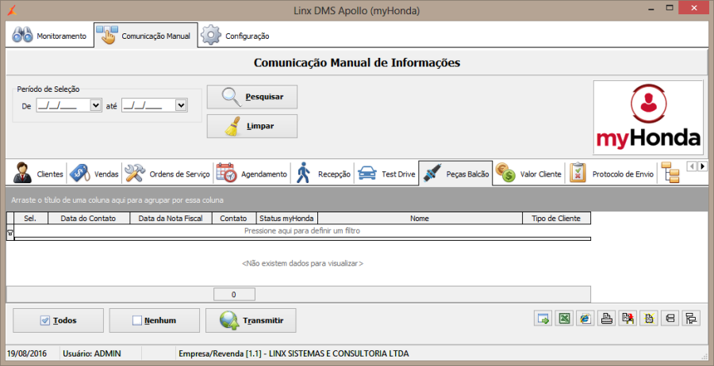Click inside the 'até' date field
The width and height of the screenshot is (714, 366).
[x=148, y=105]
